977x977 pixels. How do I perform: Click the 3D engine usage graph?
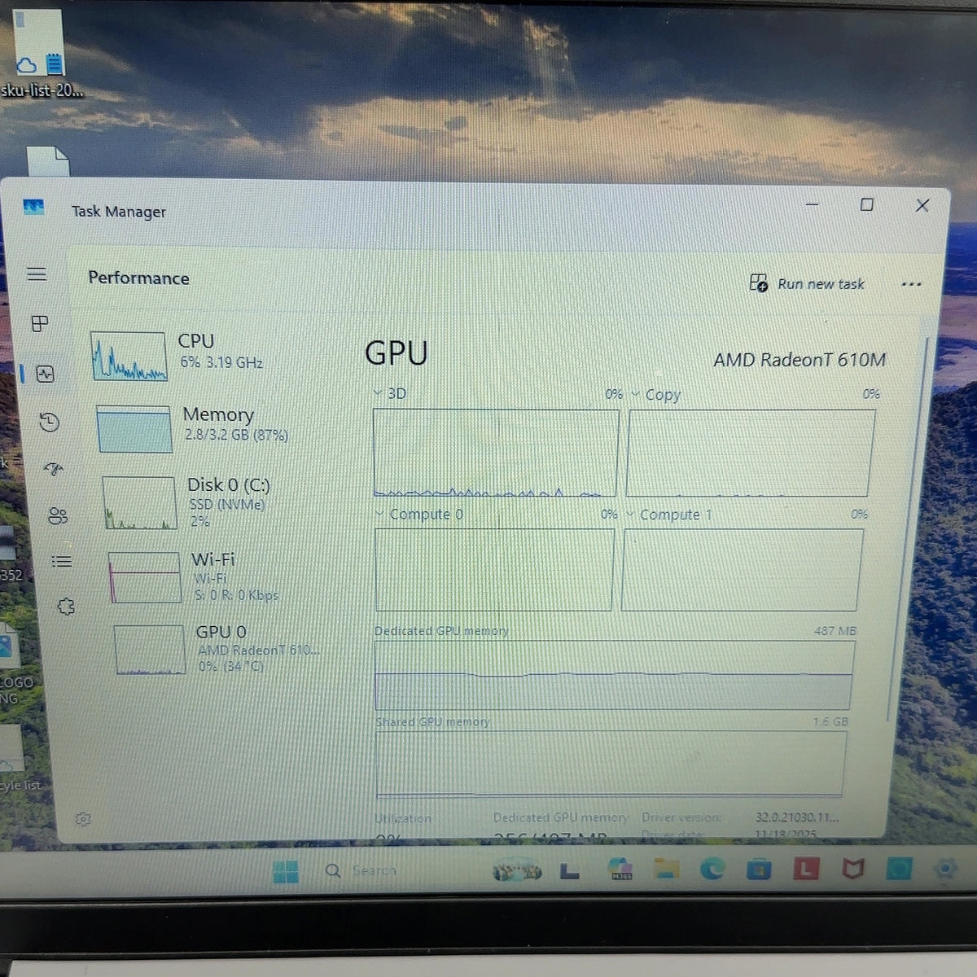click(x=496, y=453)
